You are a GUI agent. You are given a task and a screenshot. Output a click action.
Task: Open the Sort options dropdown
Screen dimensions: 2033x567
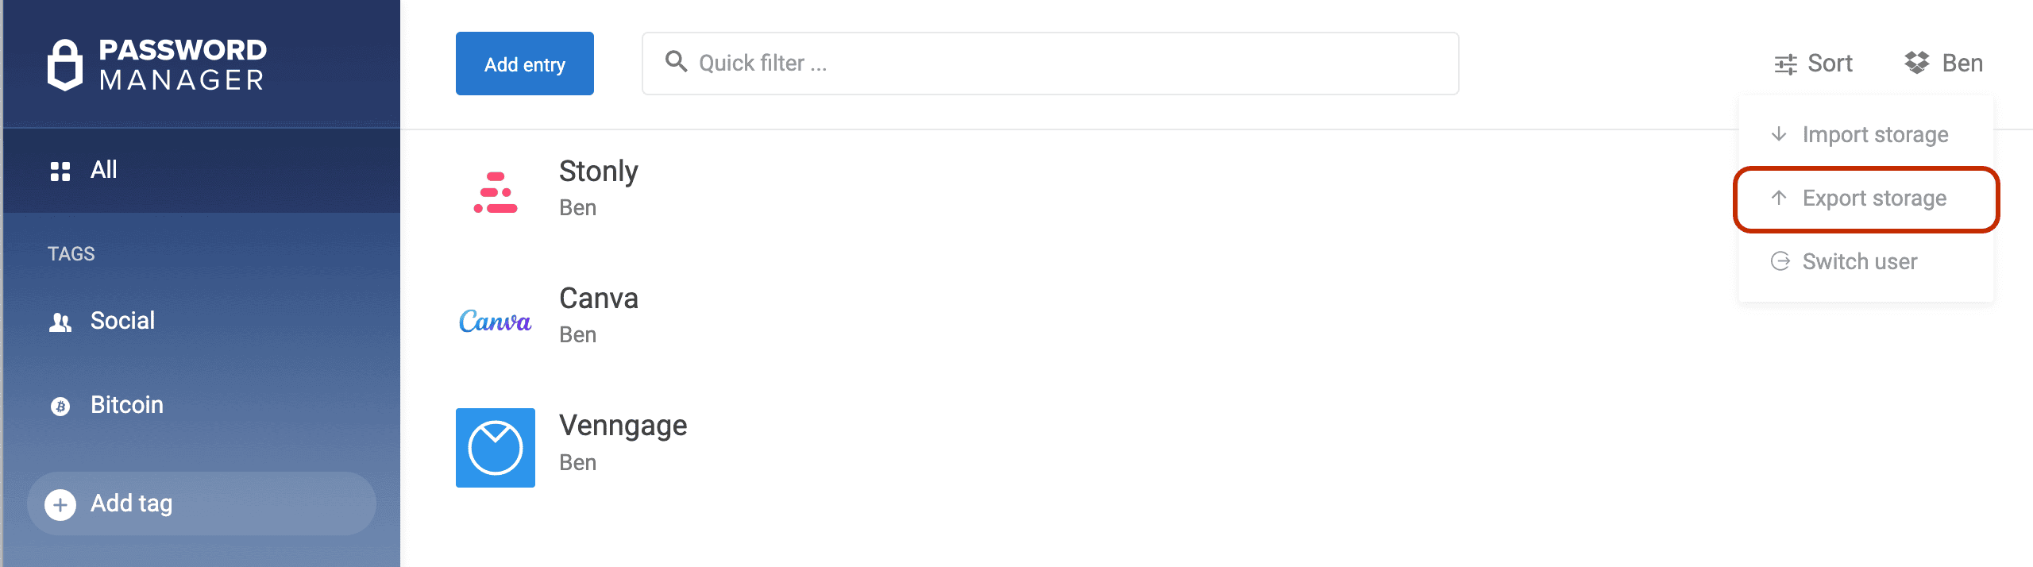[1813, 64]
